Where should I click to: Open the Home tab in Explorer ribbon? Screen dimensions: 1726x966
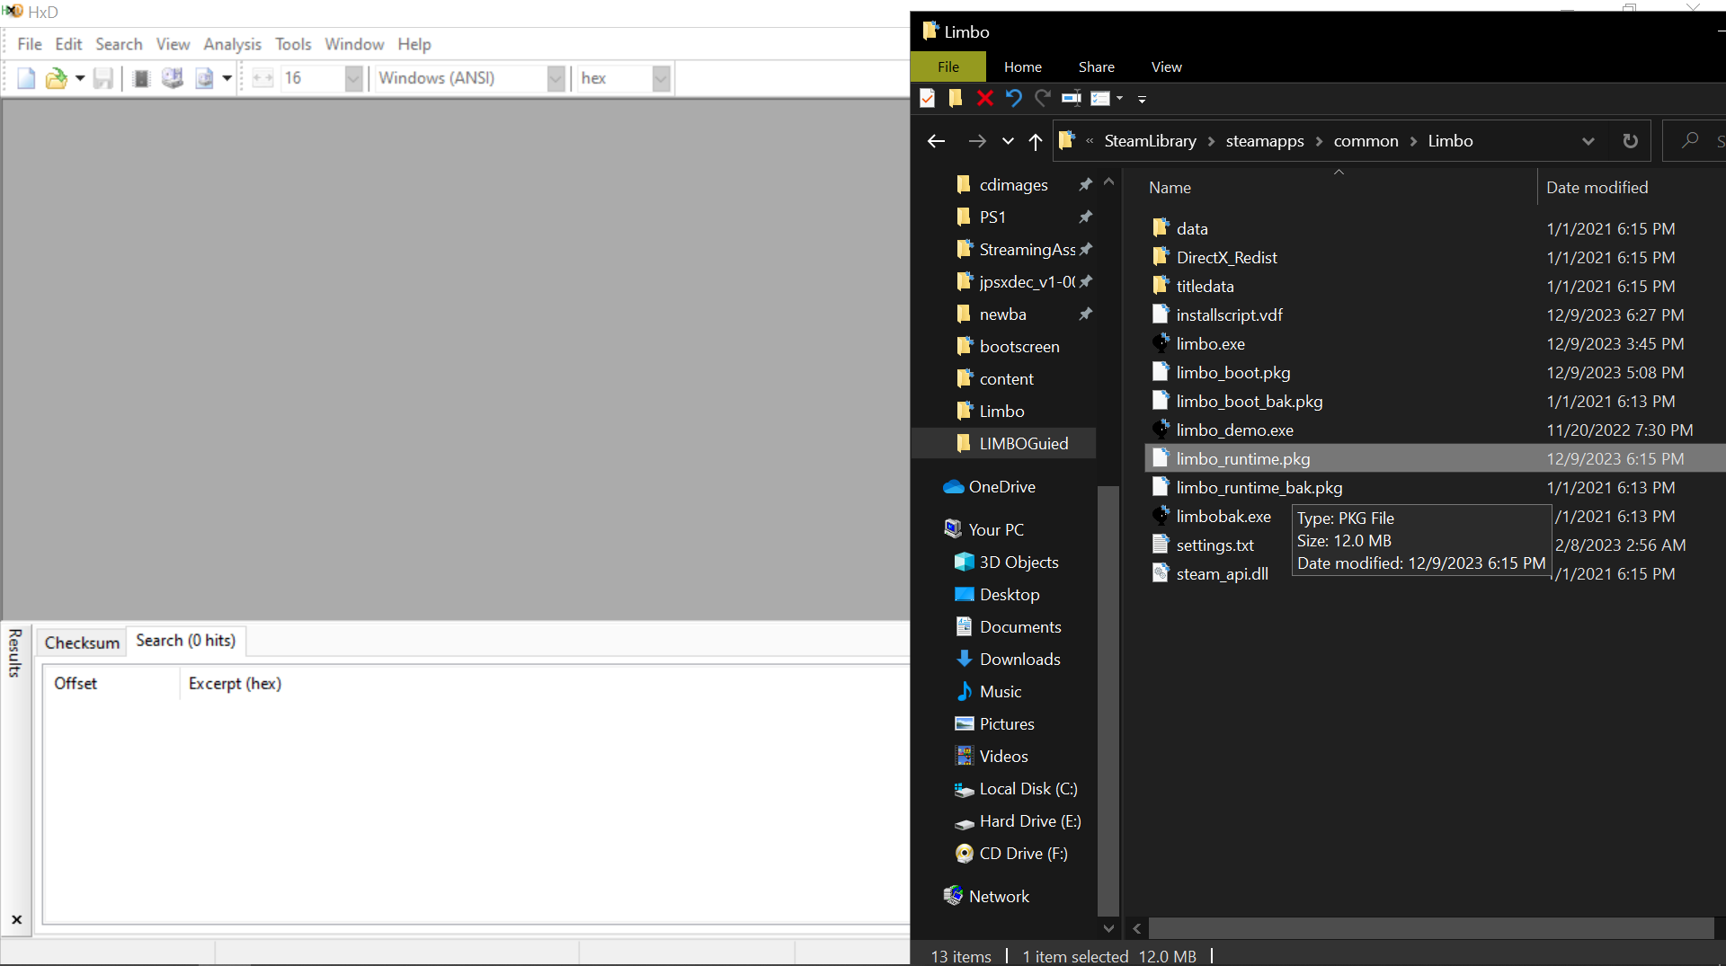click(x=1023, y=66)
